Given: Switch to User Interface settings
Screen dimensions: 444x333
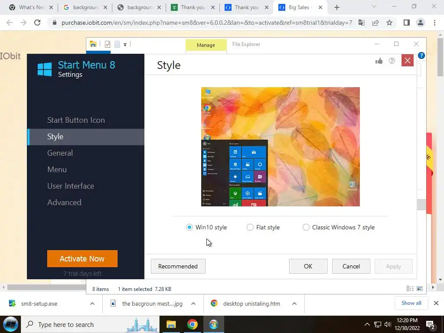Looking at the screenshot, I should point(71,186).
